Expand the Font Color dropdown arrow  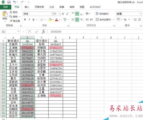60,20
